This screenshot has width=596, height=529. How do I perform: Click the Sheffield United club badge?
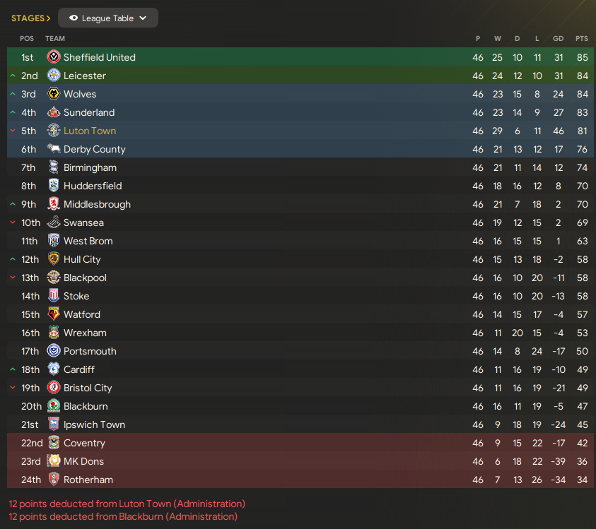54,57
